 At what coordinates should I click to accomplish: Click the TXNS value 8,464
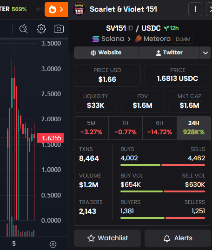[x=89, y=158]
